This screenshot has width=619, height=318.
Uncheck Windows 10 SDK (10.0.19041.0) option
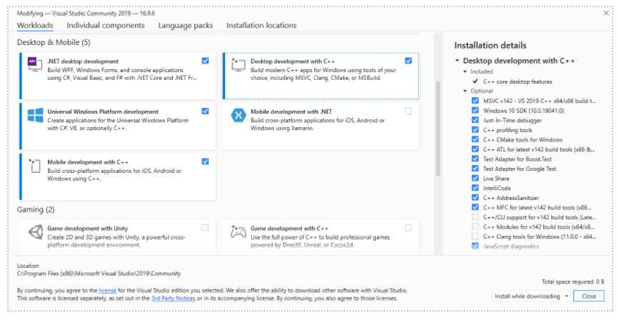click(475, 111)
